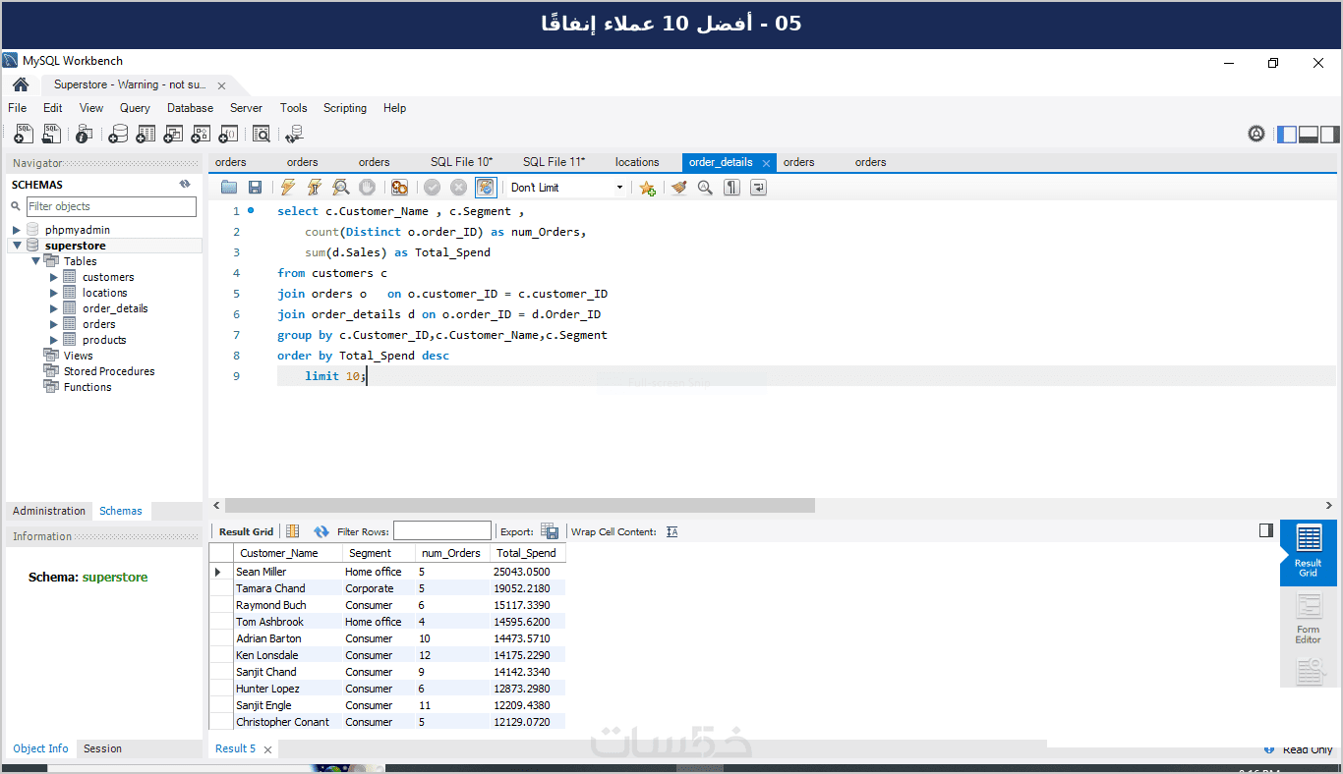Create new function icon

click(228, 134)
